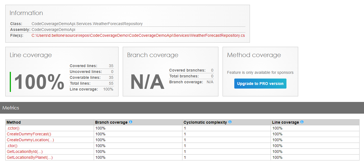Click the Line coverage column info icon
This screenshot has height=166, width=364.
302,122
